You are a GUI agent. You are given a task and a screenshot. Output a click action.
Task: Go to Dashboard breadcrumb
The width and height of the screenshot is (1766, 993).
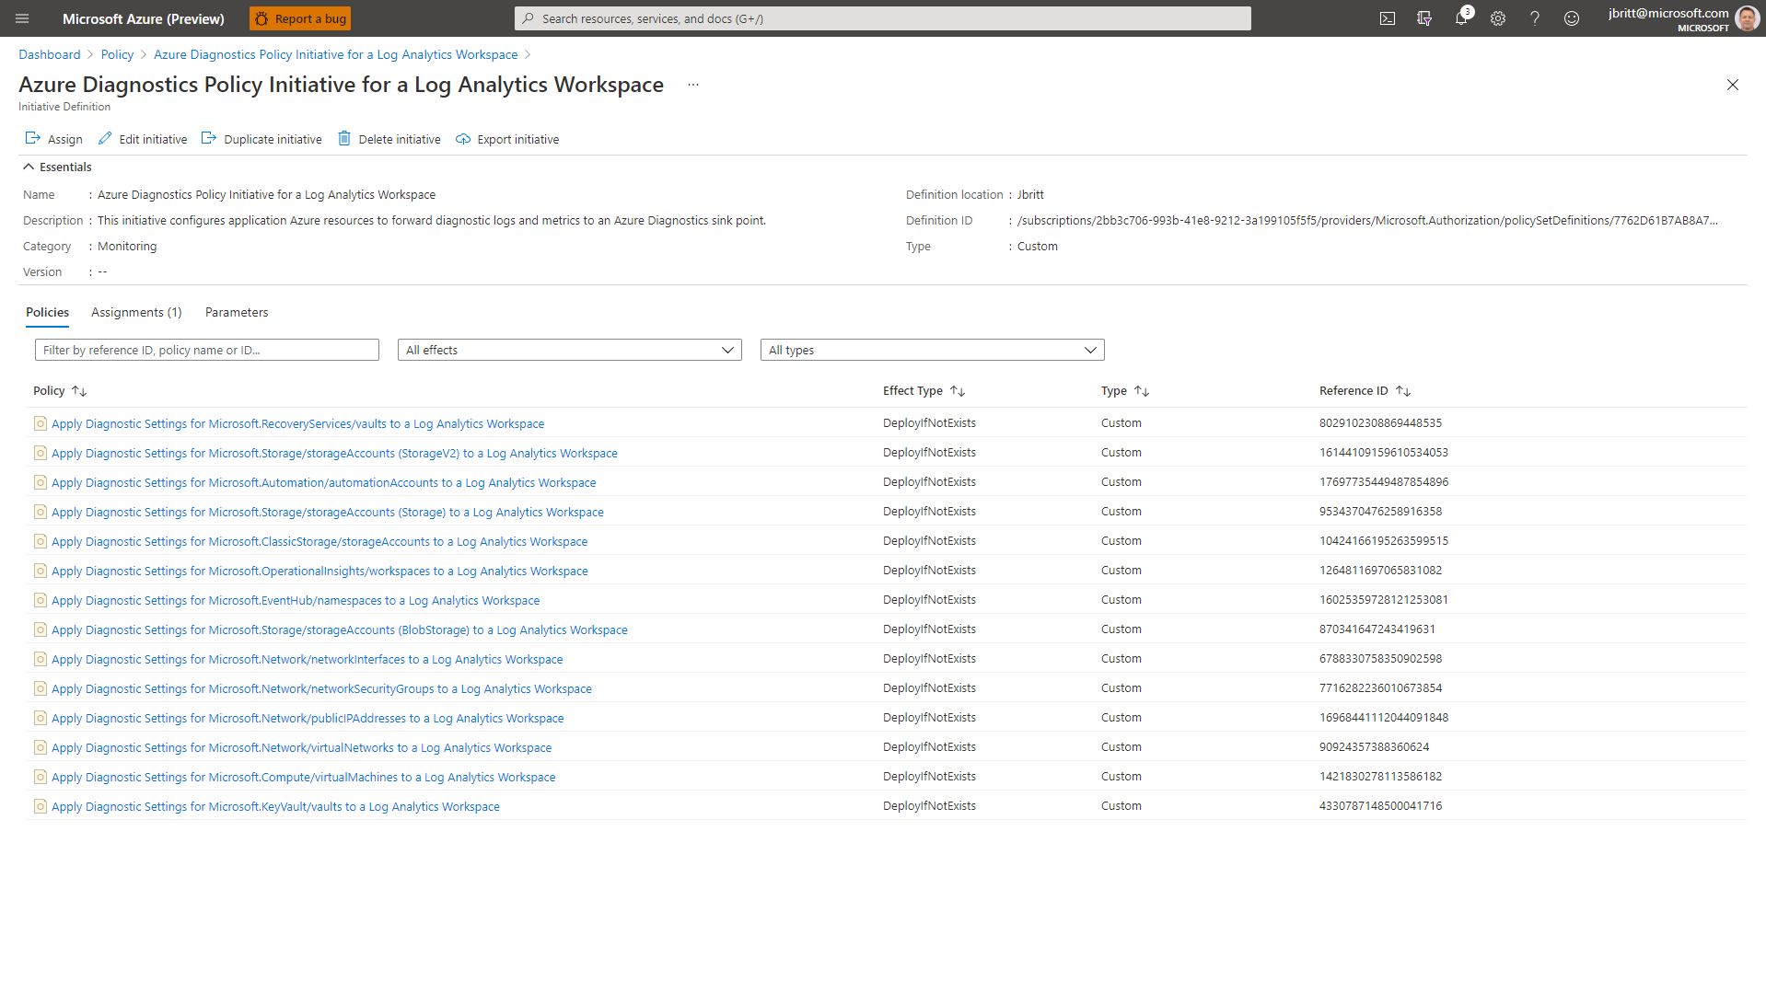coord(50,54)
